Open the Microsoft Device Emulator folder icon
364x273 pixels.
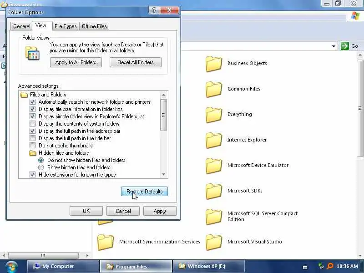coord(214,166)
